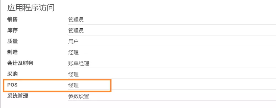The image size is (276, 108).
Task: Select the 会计及财务 dropdown field
Action: click(x=172, y=63)
